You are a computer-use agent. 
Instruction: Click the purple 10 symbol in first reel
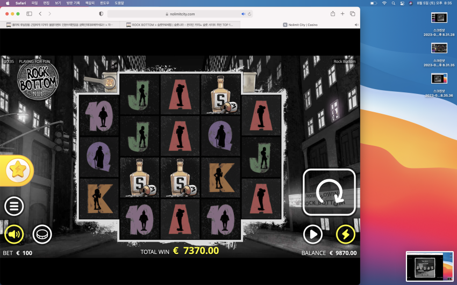pos(99,115)
